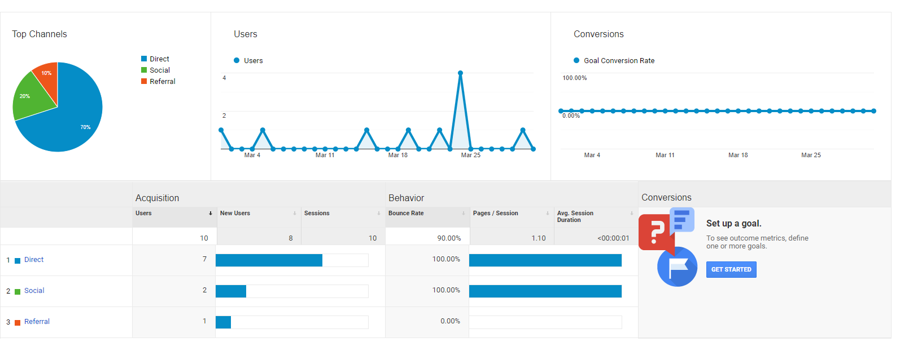
Task: Click sort arrow beside Bounce Rate header
Action: click(x=464, y=214)
